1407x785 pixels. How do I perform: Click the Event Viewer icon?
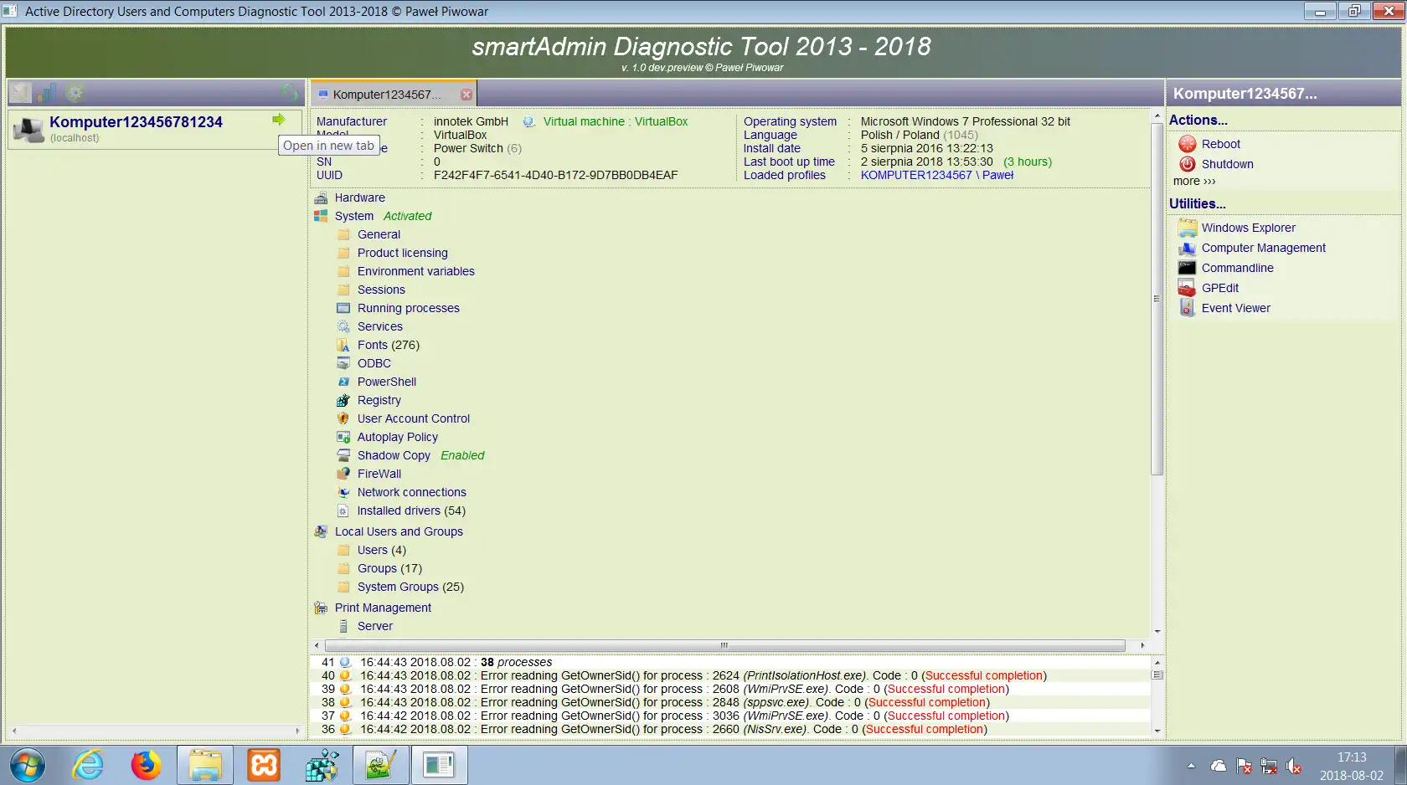pos(1187,308)
